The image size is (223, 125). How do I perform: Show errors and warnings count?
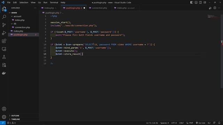click(x=11, y=123)
